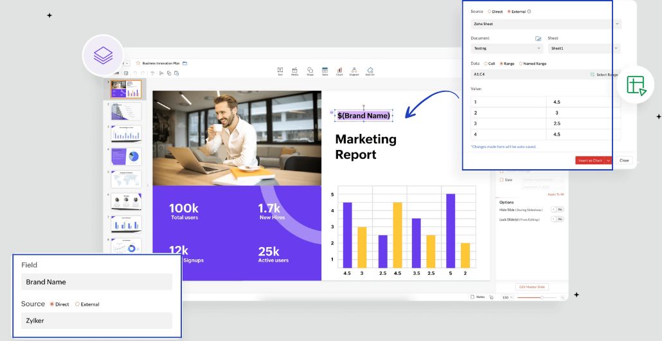Click the Paste clipboard icon
662x341 pixels.
[x=177, y=73]
